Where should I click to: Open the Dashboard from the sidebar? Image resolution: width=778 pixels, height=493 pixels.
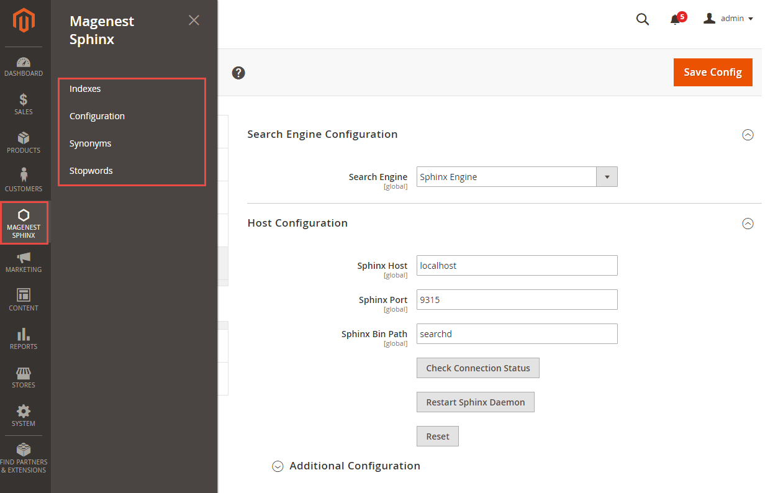(24, 67)
